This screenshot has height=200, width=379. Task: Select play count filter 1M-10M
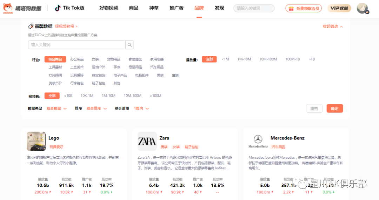[x=244, y=59]
